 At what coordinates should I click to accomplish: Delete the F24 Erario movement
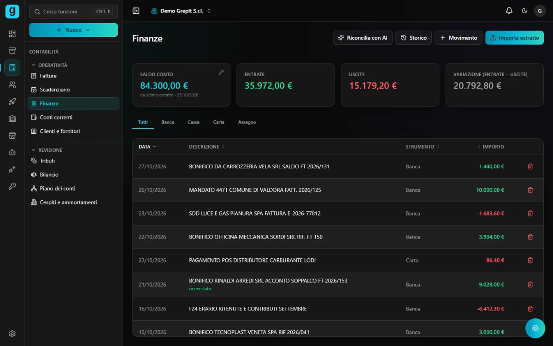[x=530, y=309]
